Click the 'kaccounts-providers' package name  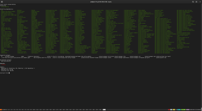[x=6, y=36]
